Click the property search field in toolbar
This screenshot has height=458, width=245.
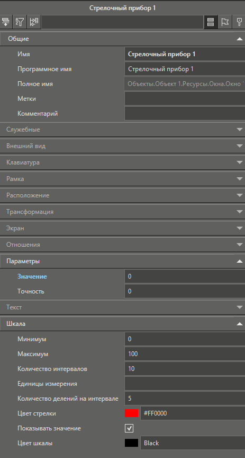click(122, 22)
